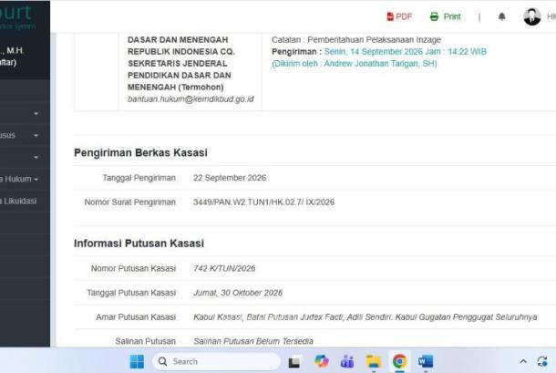The image size is (556, 373).
Task: Click the 'Dikirim oleh : Andrew Jonathan Tarigan, SH' text
Action: pos(355,64)
